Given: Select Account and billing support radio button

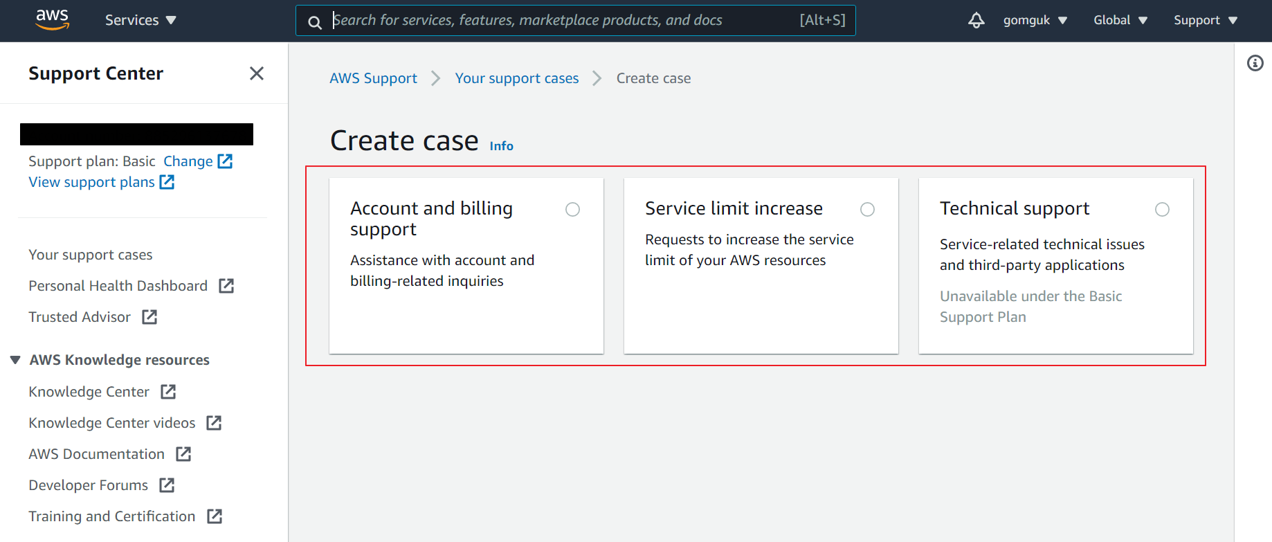Looking at the screenshot, I should click(572, 209).
